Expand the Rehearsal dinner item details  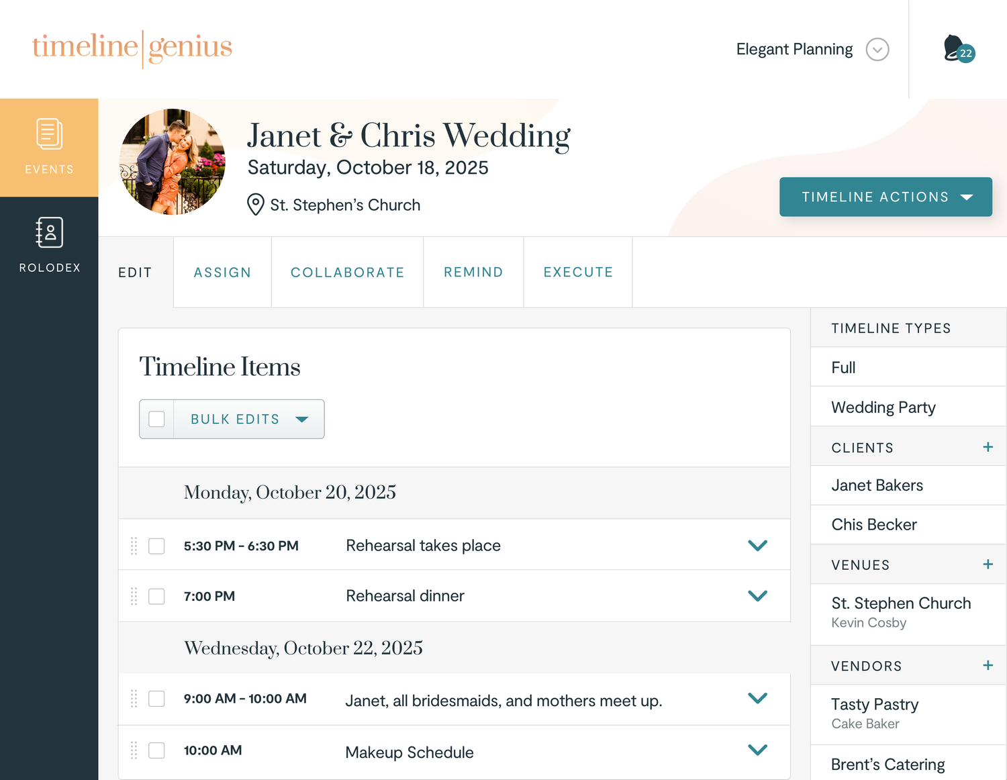tap(757, 595)
